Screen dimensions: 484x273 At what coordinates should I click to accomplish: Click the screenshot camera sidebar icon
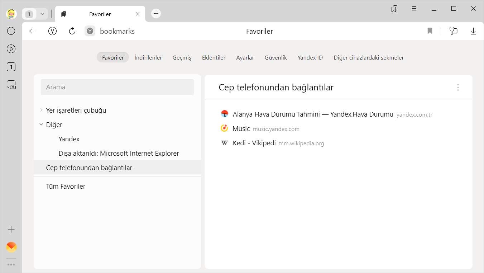(x=11, y=85)
